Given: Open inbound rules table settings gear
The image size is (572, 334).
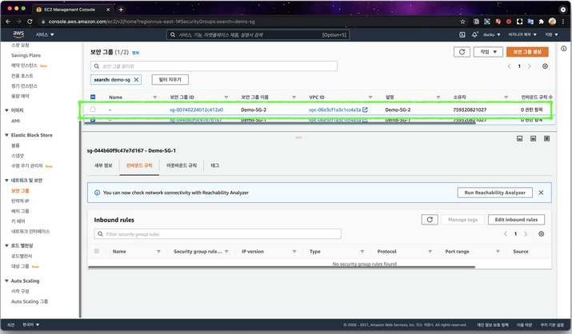Looking at the screenshot, I should pos(542,234).
